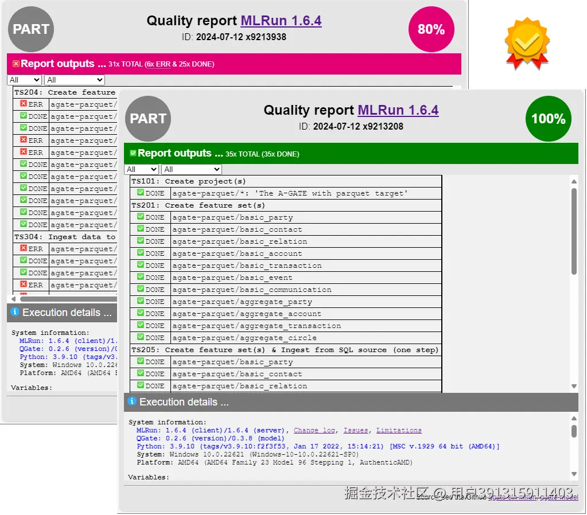The width and height of the screenshot is (587, 515).
Task: Click the DONE check icon for basic_account
Action: pyautogui.click(x=141, y=253)
